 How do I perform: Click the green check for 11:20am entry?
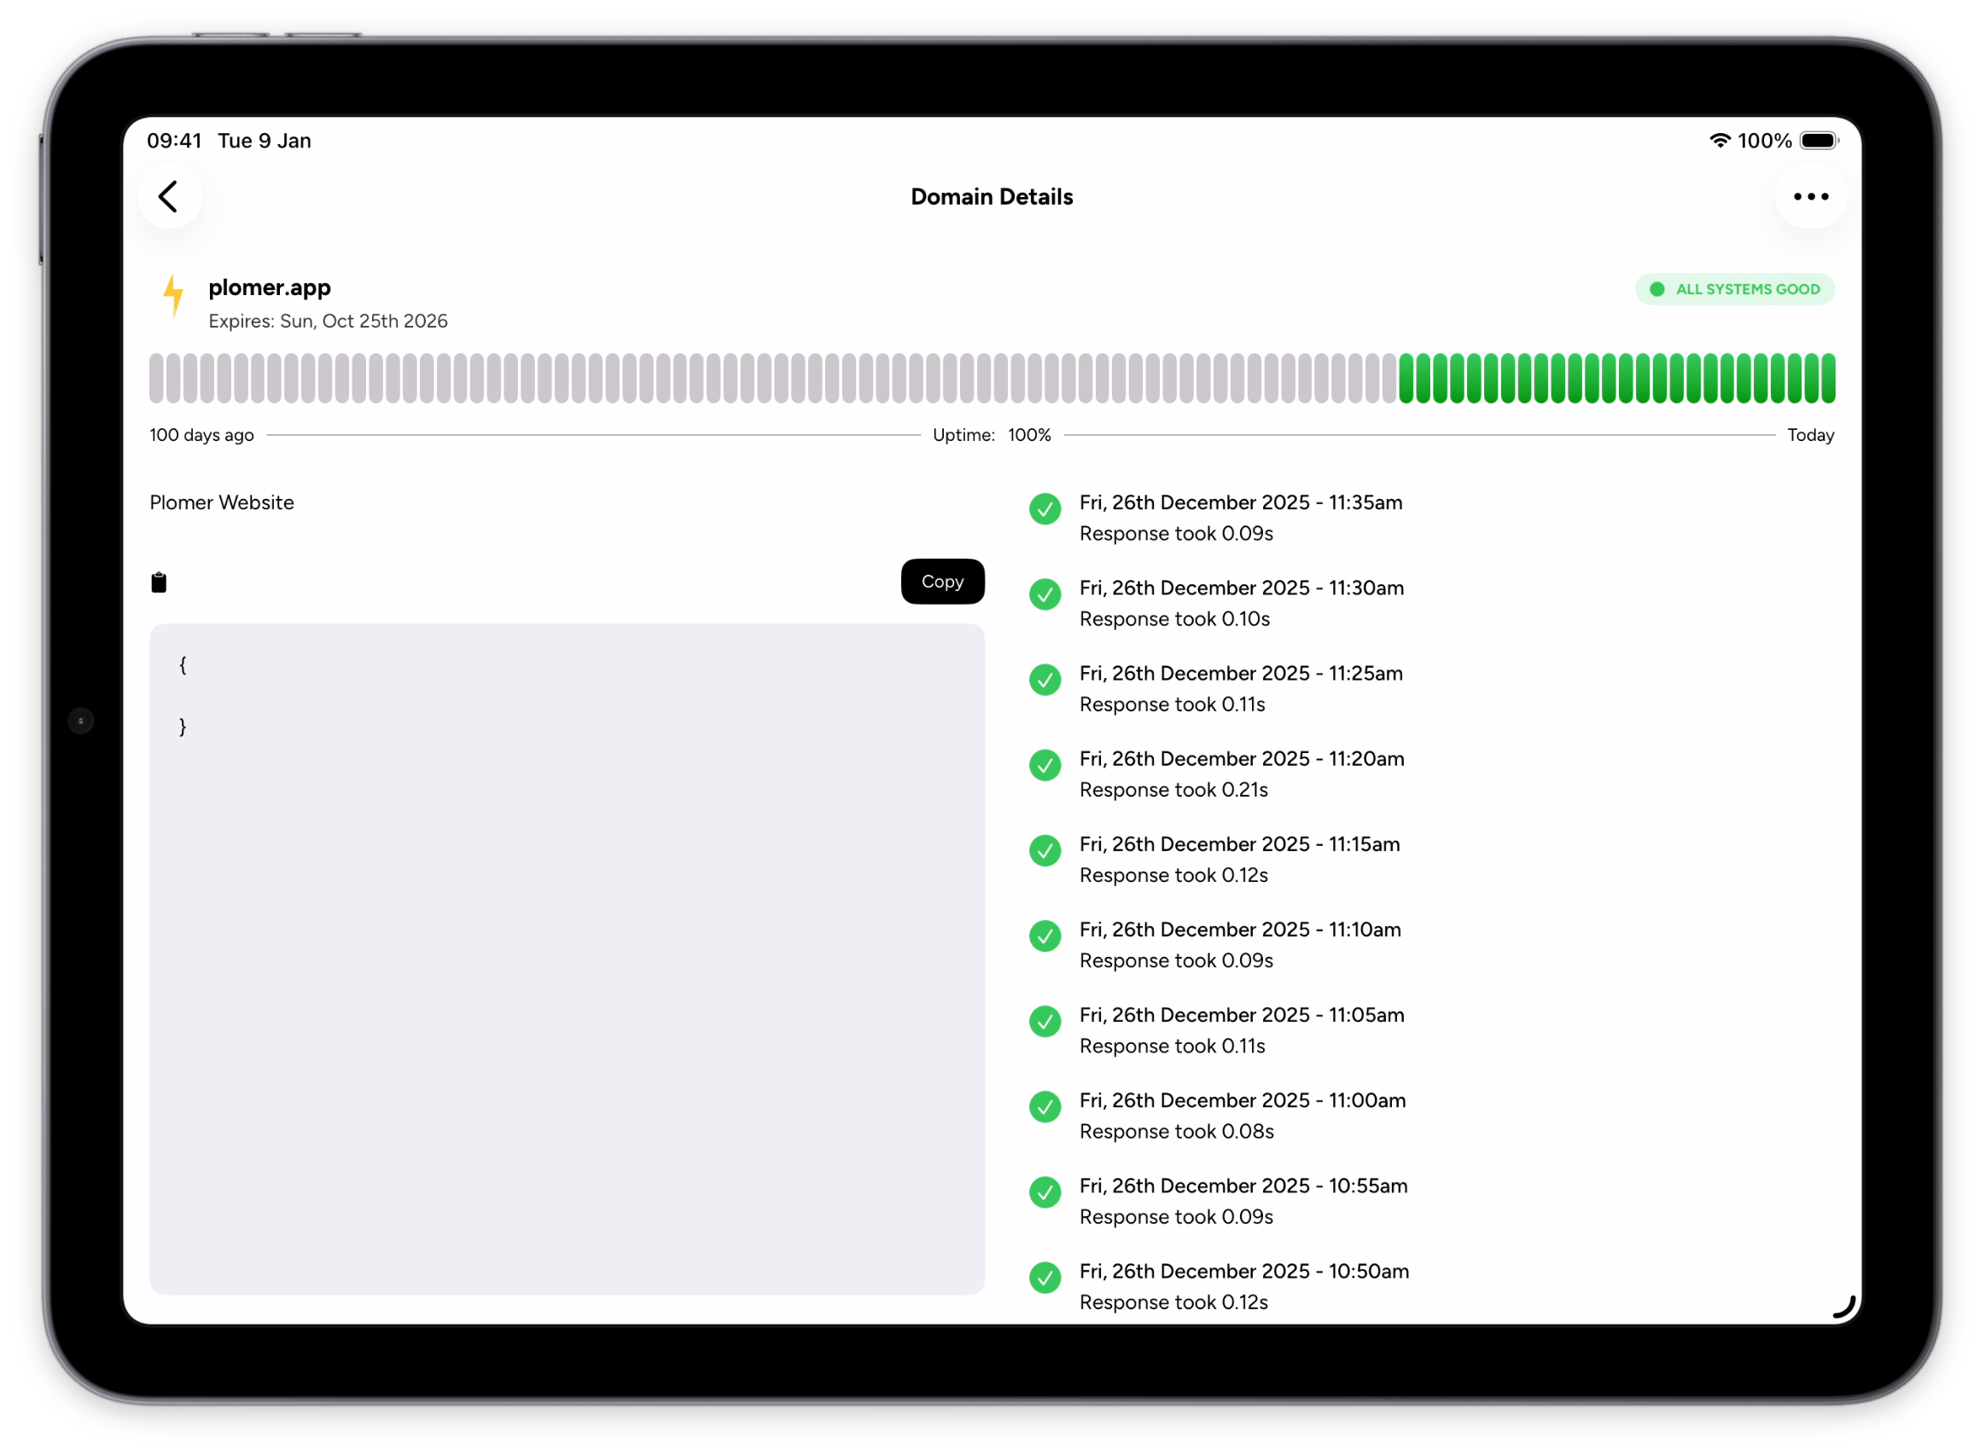[1045, 765]
